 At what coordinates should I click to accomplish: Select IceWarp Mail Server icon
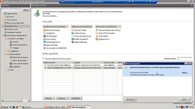[x=44, y=42]
